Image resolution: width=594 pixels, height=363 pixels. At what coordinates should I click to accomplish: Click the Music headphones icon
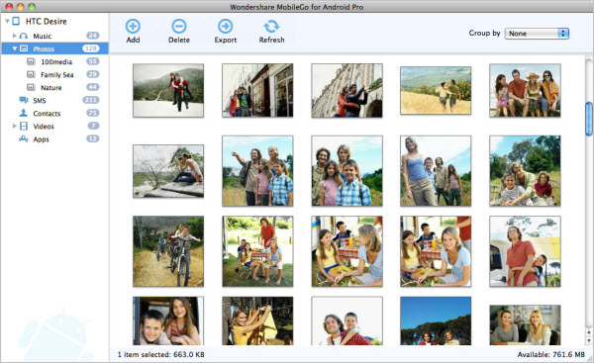coord(24,36)
